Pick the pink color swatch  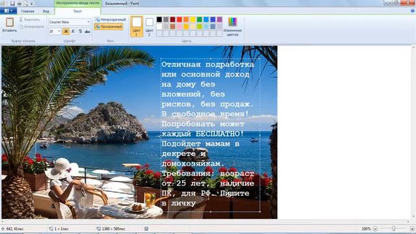(x=179, y=27)
